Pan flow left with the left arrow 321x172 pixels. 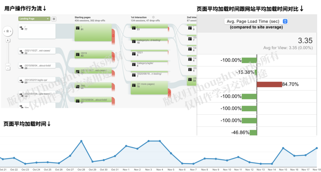click(x=4, y=31)
